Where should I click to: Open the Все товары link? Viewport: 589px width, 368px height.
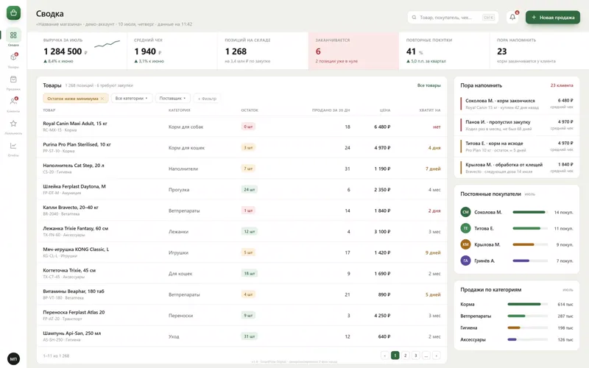(429, 85)
